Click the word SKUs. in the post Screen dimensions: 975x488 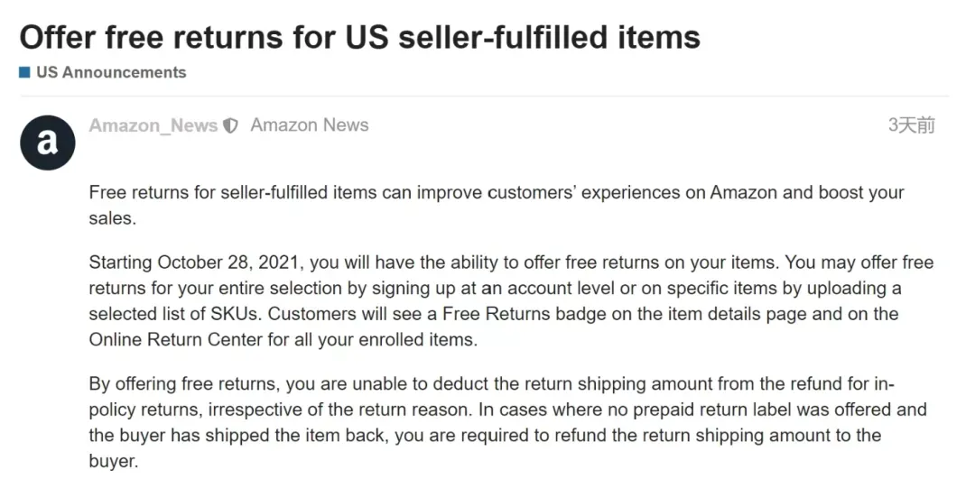[x=237, y=314]
